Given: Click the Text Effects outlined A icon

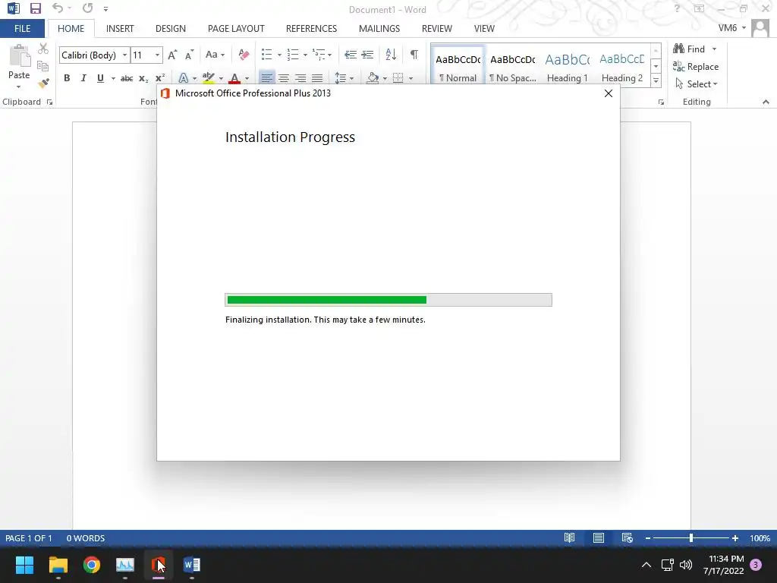Looking at the screenshot, I should pyautogui.click(x=183, y=78).
